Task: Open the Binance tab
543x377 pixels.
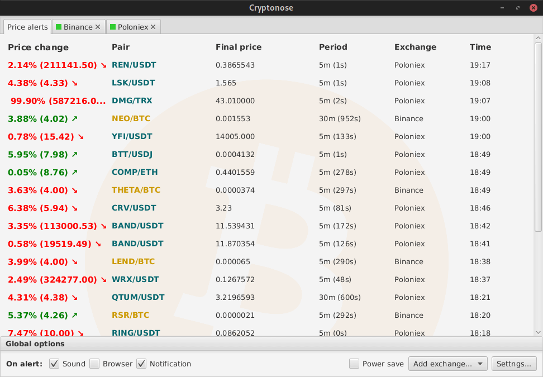Action: click(x=78, y=27)
